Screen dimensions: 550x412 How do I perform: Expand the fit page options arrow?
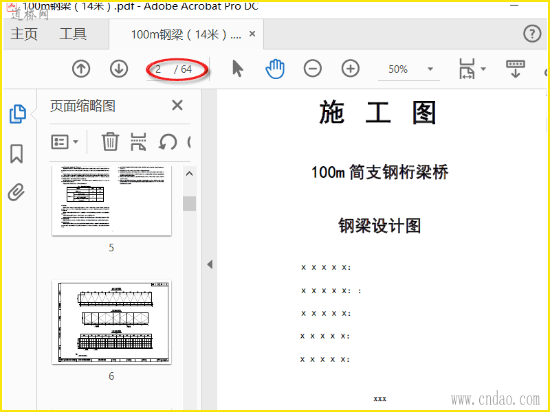click(x=483, y=69)
